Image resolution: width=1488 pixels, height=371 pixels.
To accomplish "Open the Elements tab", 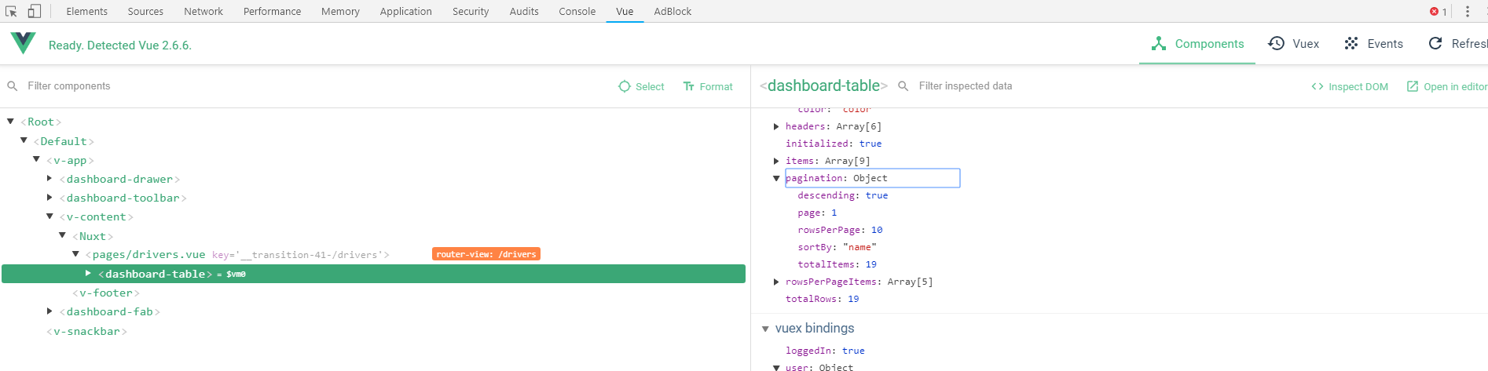I will tap(87, 11).
